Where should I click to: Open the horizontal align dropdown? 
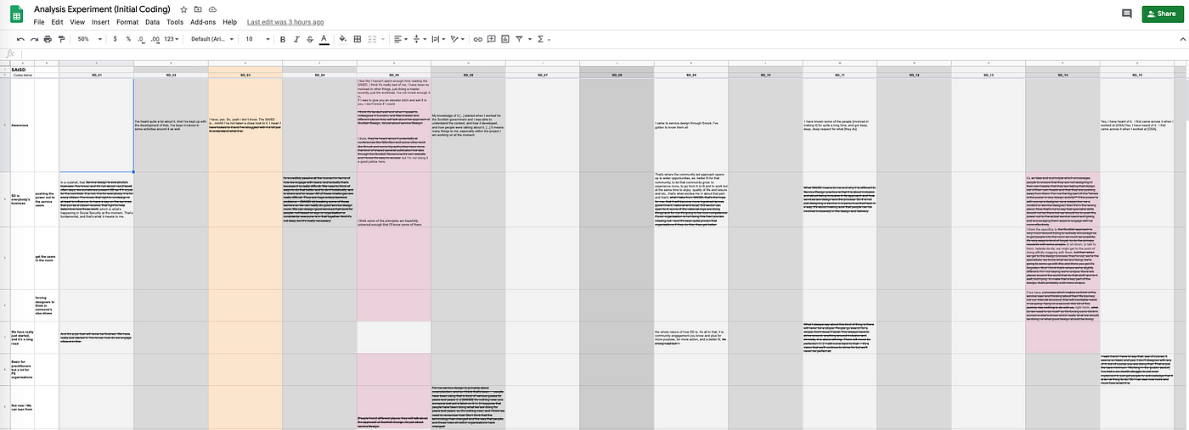pos(401,39)
